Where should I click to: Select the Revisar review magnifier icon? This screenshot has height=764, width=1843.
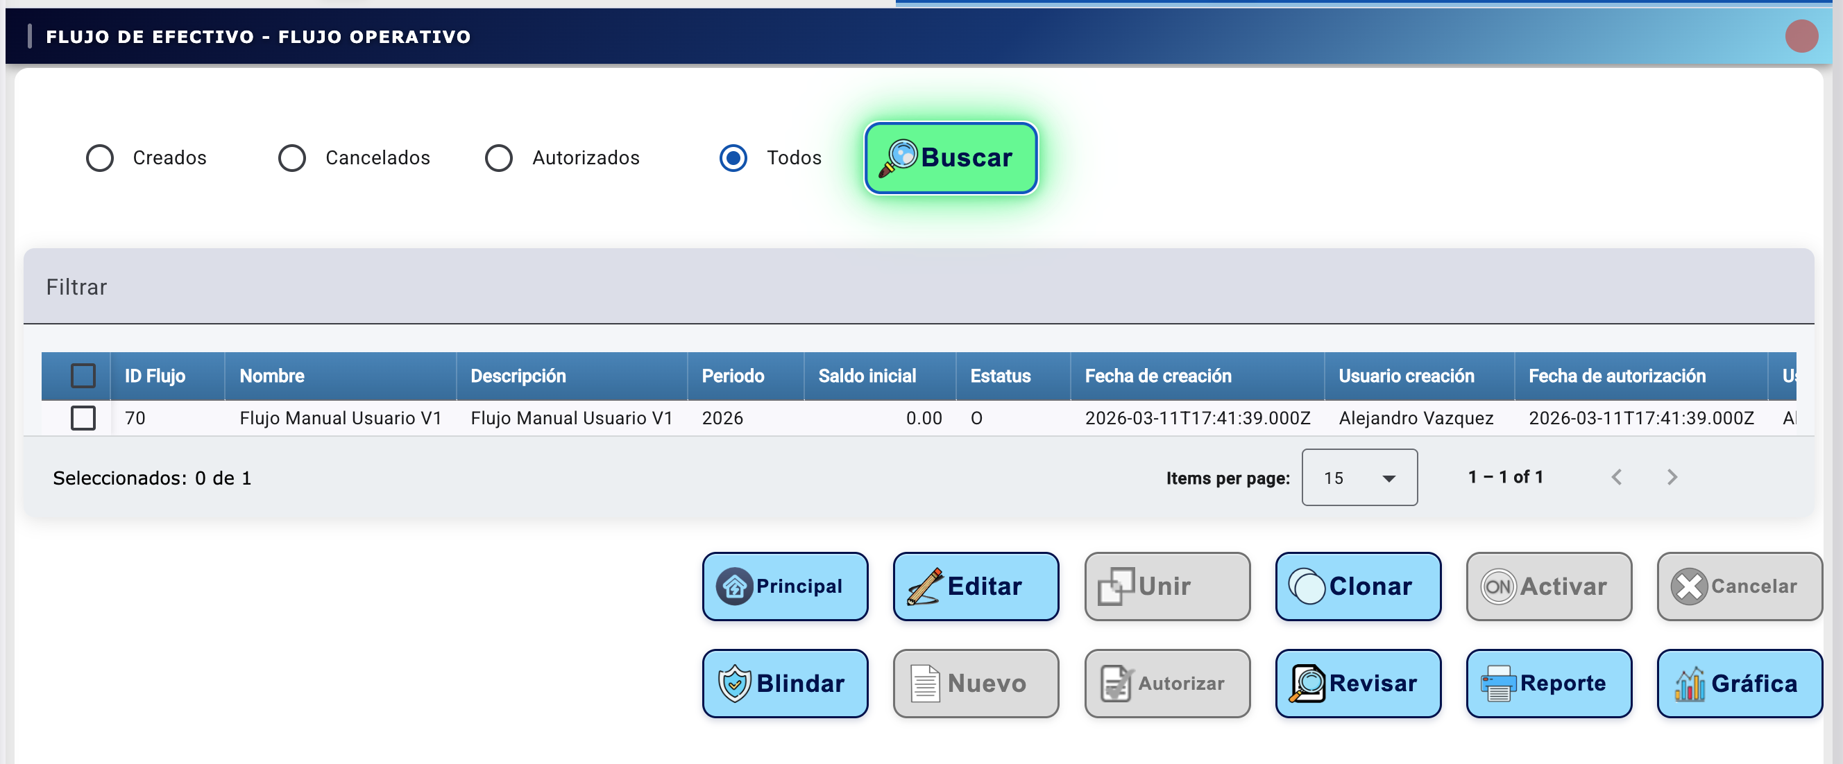1307,684
